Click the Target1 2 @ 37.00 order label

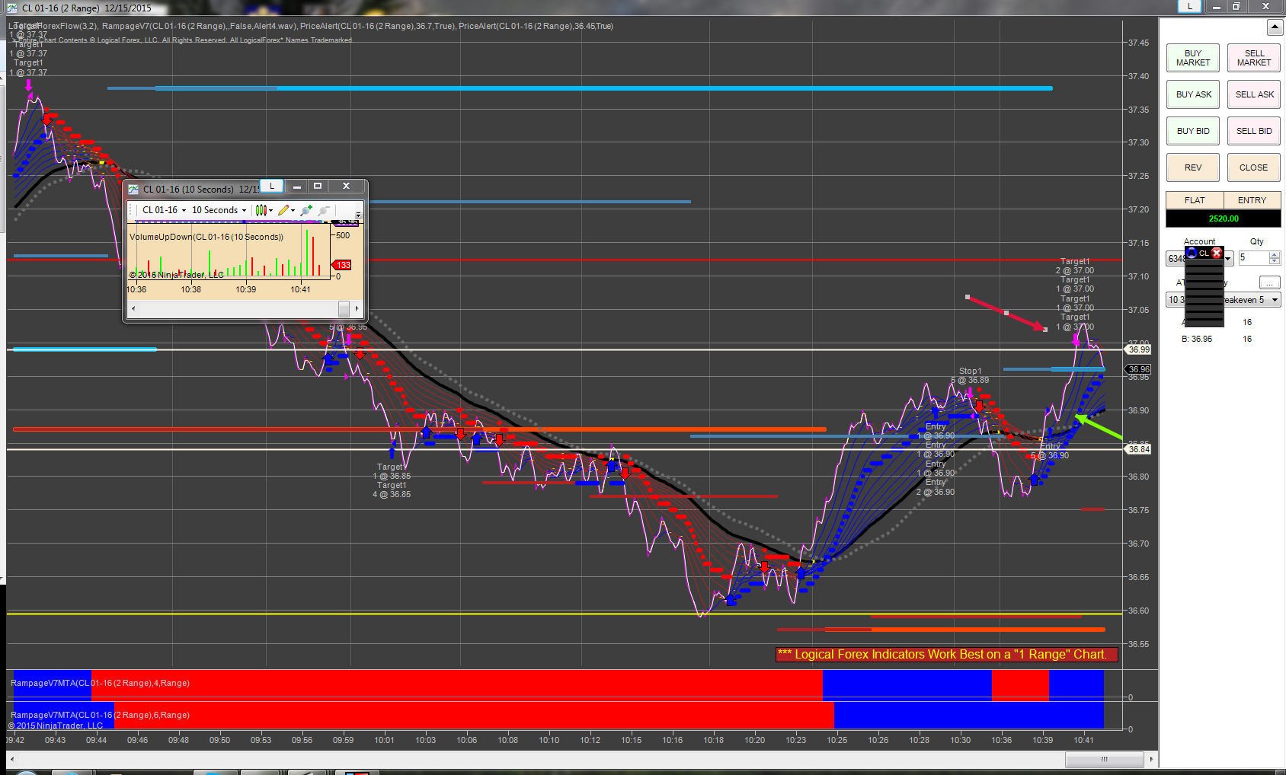point(1075,266)
